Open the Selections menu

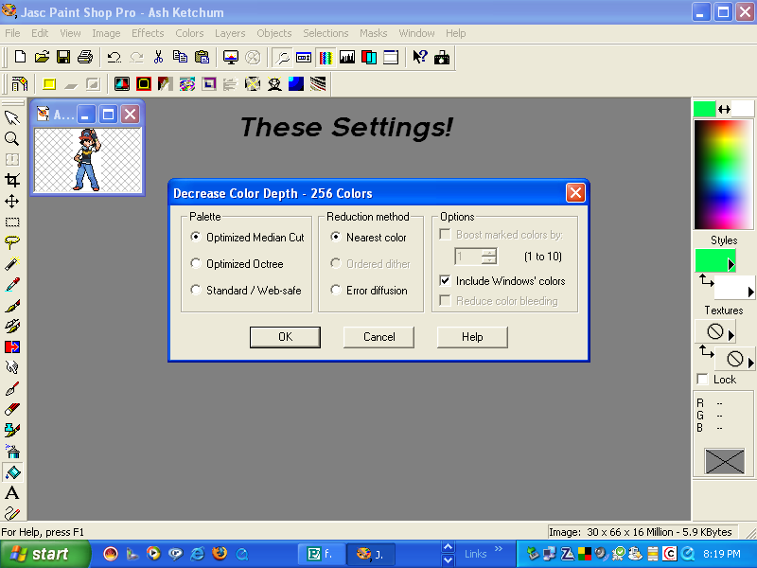tap(326, 33)
